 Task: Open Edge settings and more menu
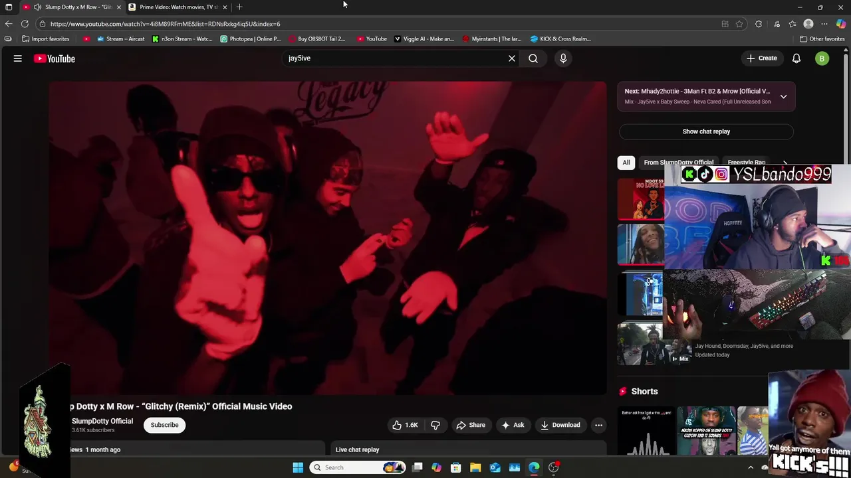pyautogui.click(x=824, y=24)
